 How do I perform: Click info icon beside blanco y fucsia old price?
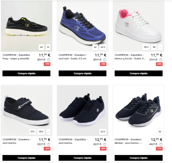coord(161,60)
